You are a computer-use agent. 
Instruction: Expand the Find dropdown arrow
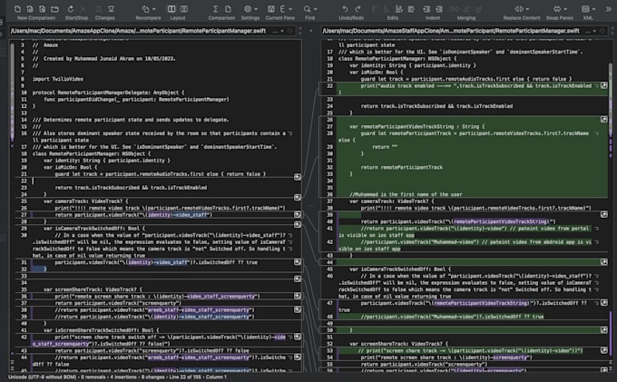tap(315, 9)
